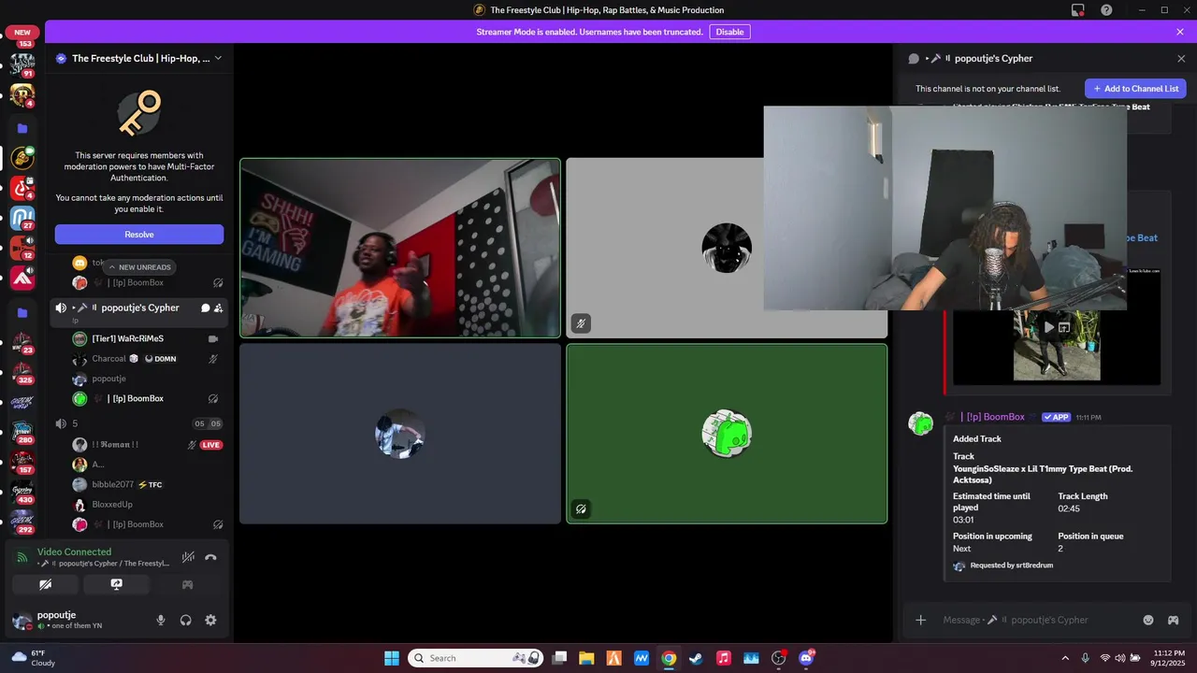Click taskbar Search box
The width and height of the screenshot is (1197, 673).
(476, 658)
